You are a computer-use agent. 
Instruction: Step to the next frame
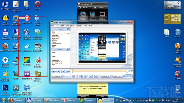point(68,71)
